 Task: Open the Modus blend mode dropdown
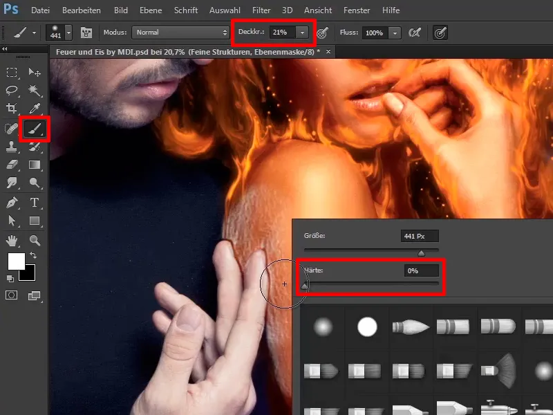tap(180, 33)
